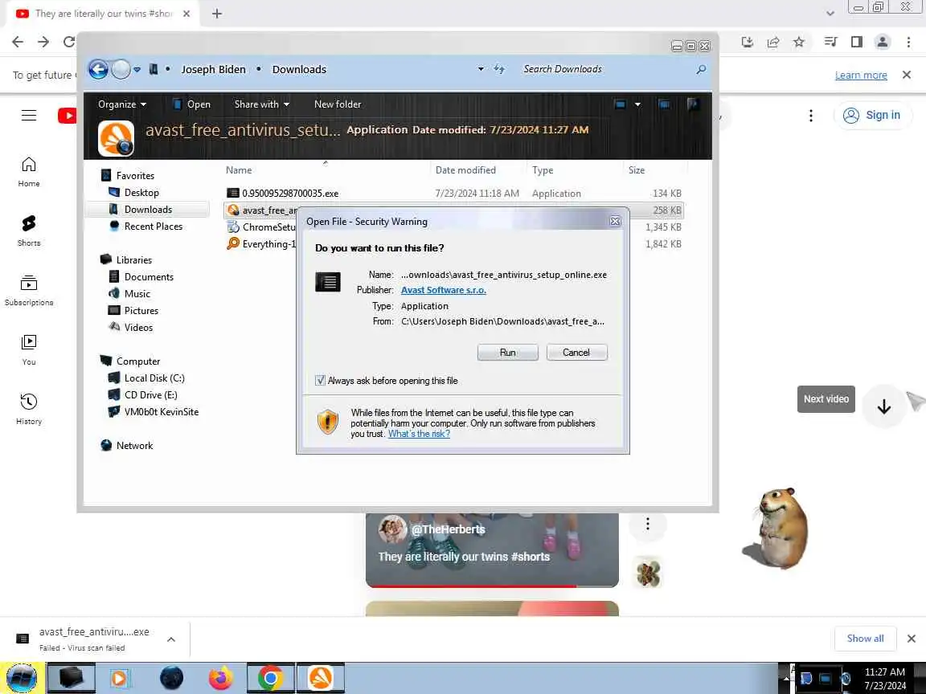Open the Music library
The image size is (926, 694).
click(137, 294)
